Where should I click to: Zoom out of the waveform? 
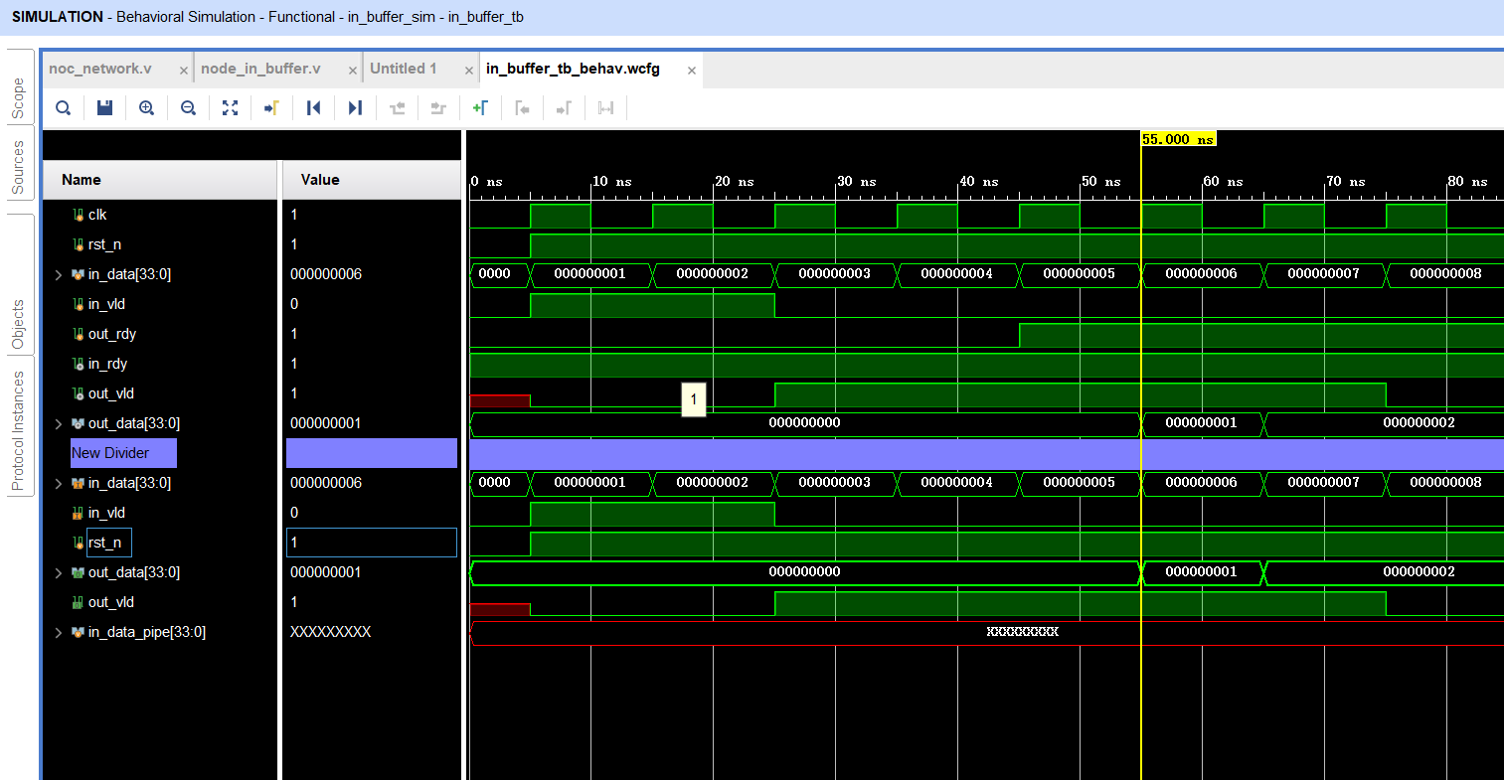point(188,107)
